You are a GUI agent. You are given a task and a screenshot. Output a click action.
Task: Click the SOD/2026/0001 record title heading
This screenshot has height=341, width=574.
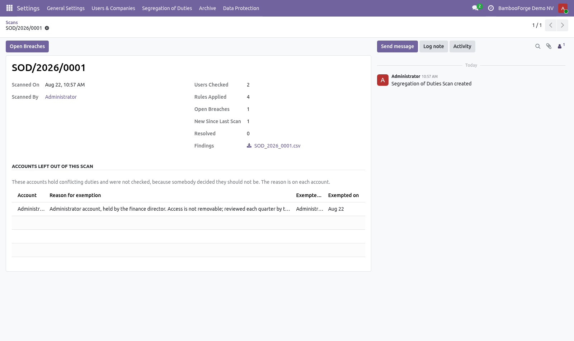coord(49,67)
